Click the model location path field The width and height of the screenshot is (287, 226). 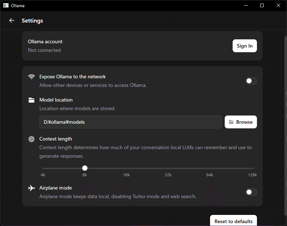pos(130,122)
